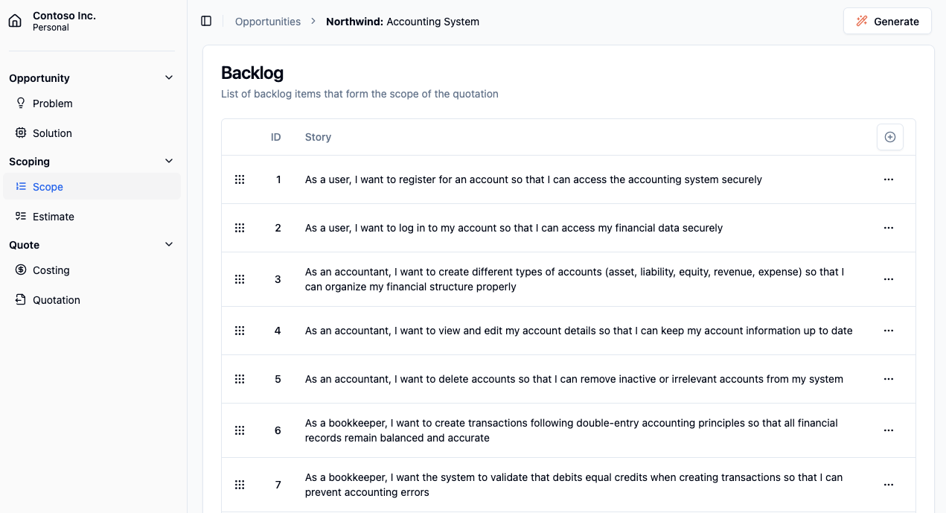Toggle the sidebar panel visibility
The image size is (946, 513).
(206, 21)
